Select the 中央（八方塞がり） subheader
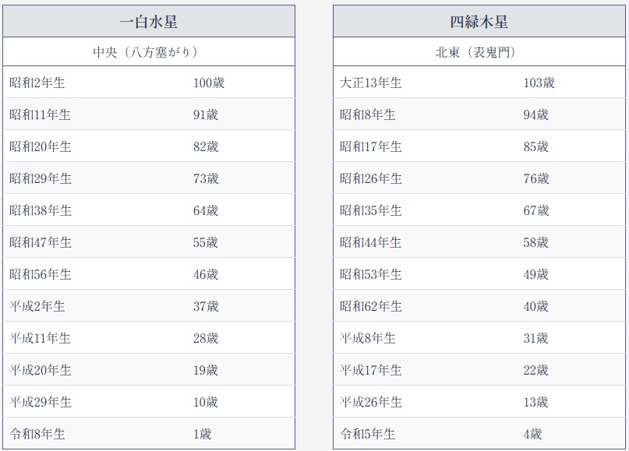The image size is (629, 451). pyautogui.click(x=149, y=52)
